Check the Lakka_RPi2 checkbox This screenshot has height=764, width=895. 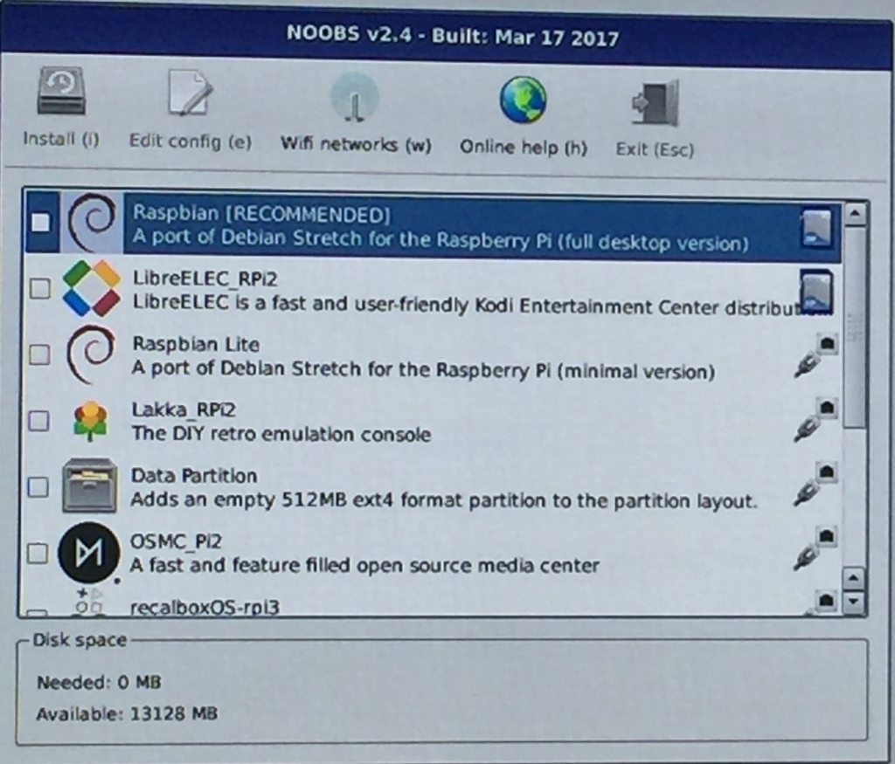pyautogui.click(x=38, y=421)
